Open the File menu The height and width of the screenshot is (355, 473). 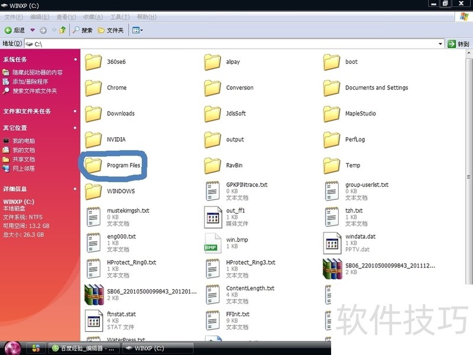click(14, 17)
